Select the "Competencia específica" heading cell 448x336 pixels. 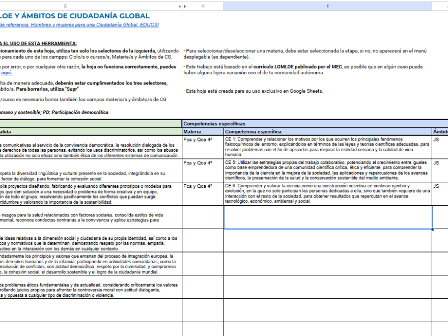[327, 131]
